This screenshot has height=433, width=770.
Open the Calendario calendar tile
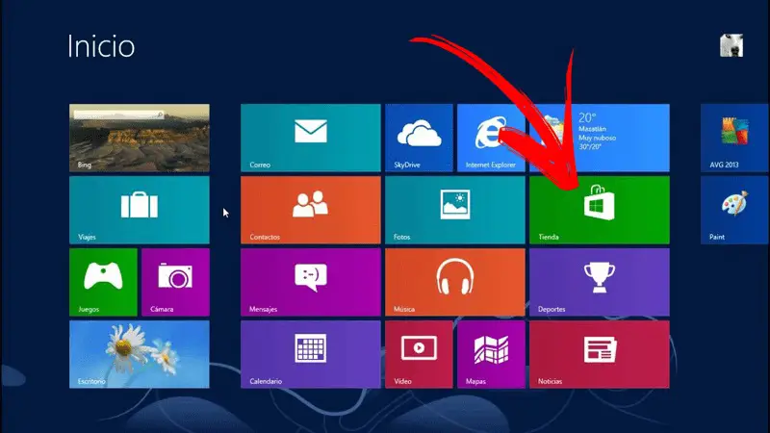[311, 354]
